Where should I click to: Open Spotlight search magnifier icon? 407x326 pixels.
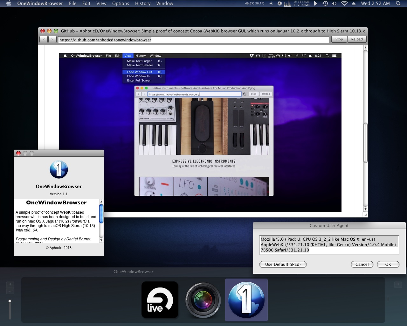point(398,4)
